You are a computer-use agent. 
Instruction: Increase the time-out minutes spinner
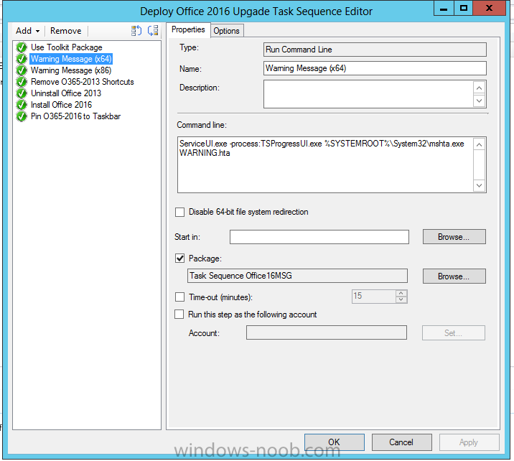coord(401,293)
